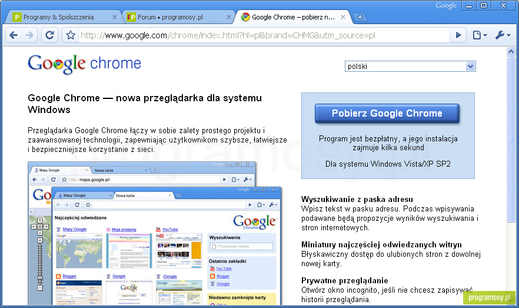519x308 pixels.
Task: Click the Wyszukiwanie z paska adresu heading
Action: (357, 200)
